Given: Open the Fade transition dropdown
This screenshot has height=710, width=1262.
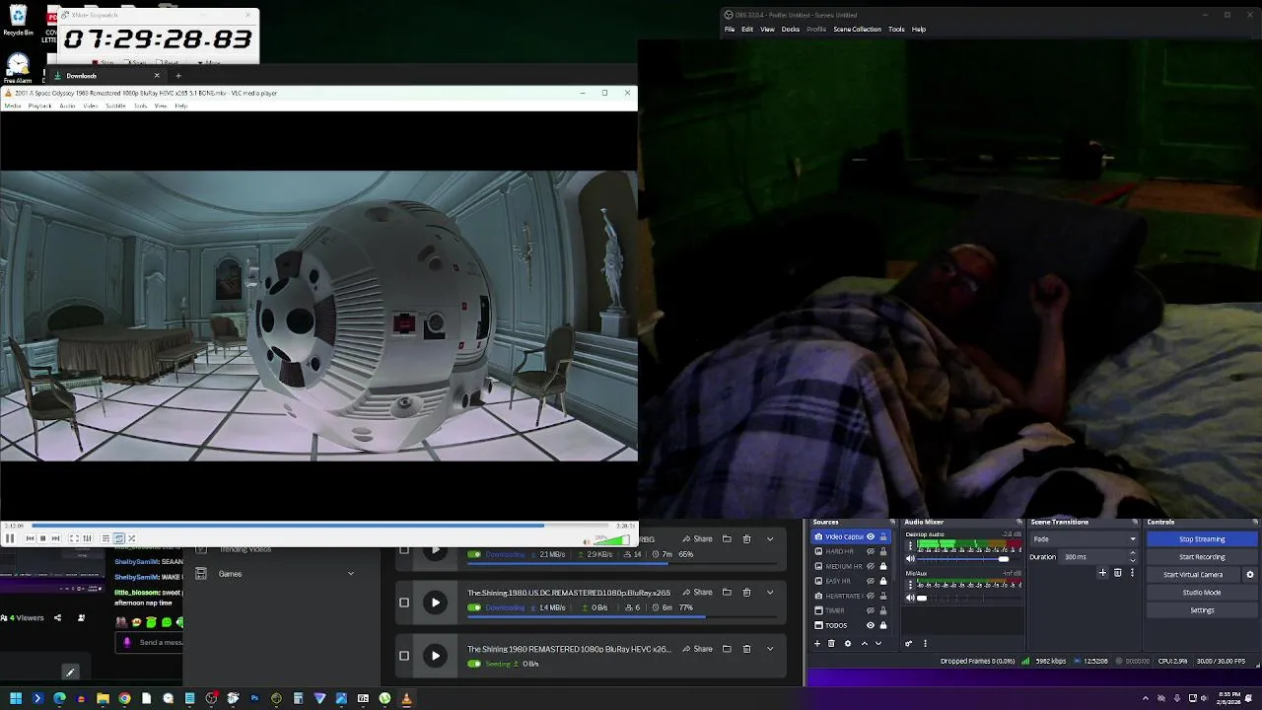Looking at the screenshot, I should 1084,539.
